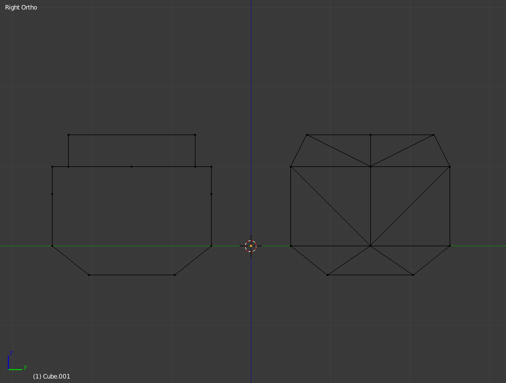Click the "(1) Cube.001" object label
Image resolution: width=506 pixels, height=383 pixels.
point(51,376)
